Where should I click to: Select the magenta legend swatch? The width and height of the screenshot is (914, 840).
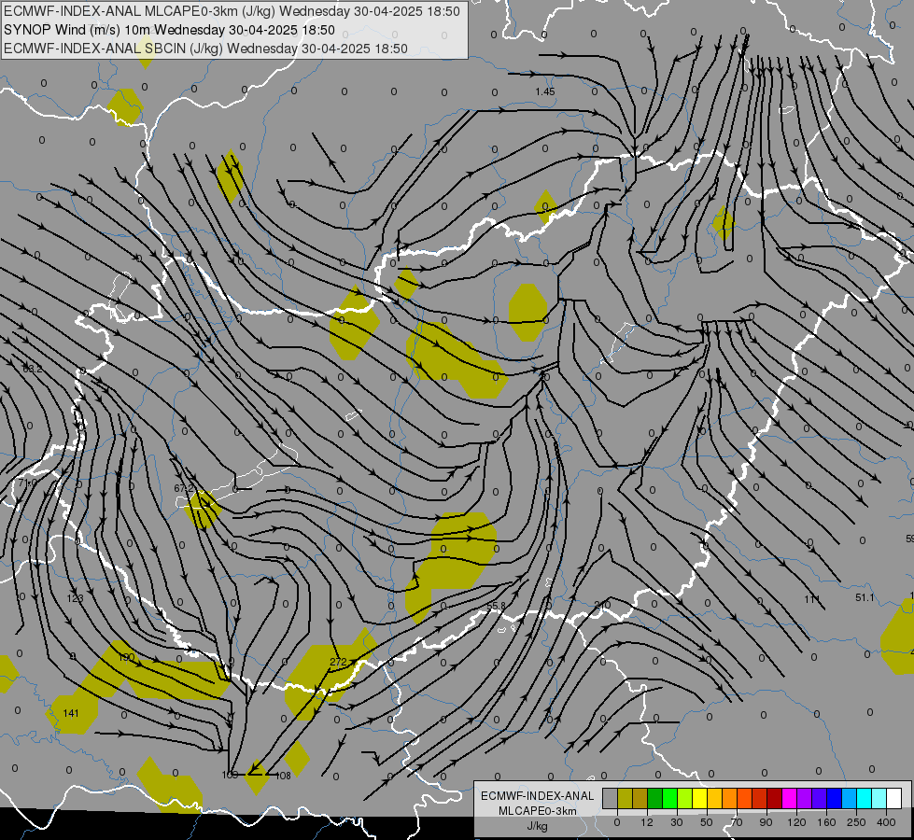[x=790, y=798]
